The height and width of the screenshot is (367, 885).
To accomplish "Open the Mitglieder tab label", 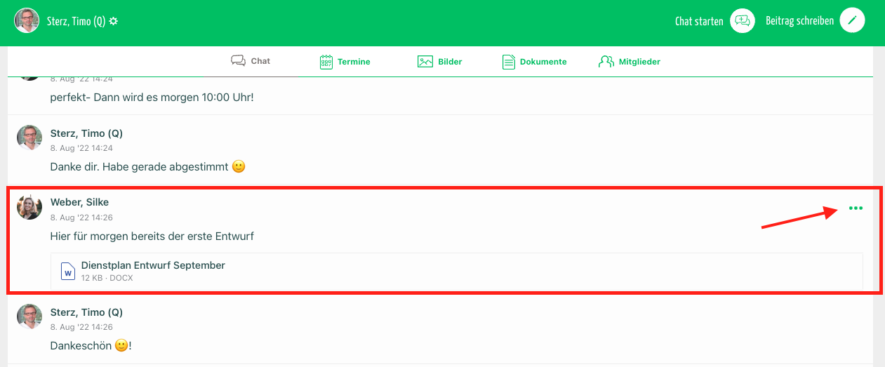I will click(639, 62).
